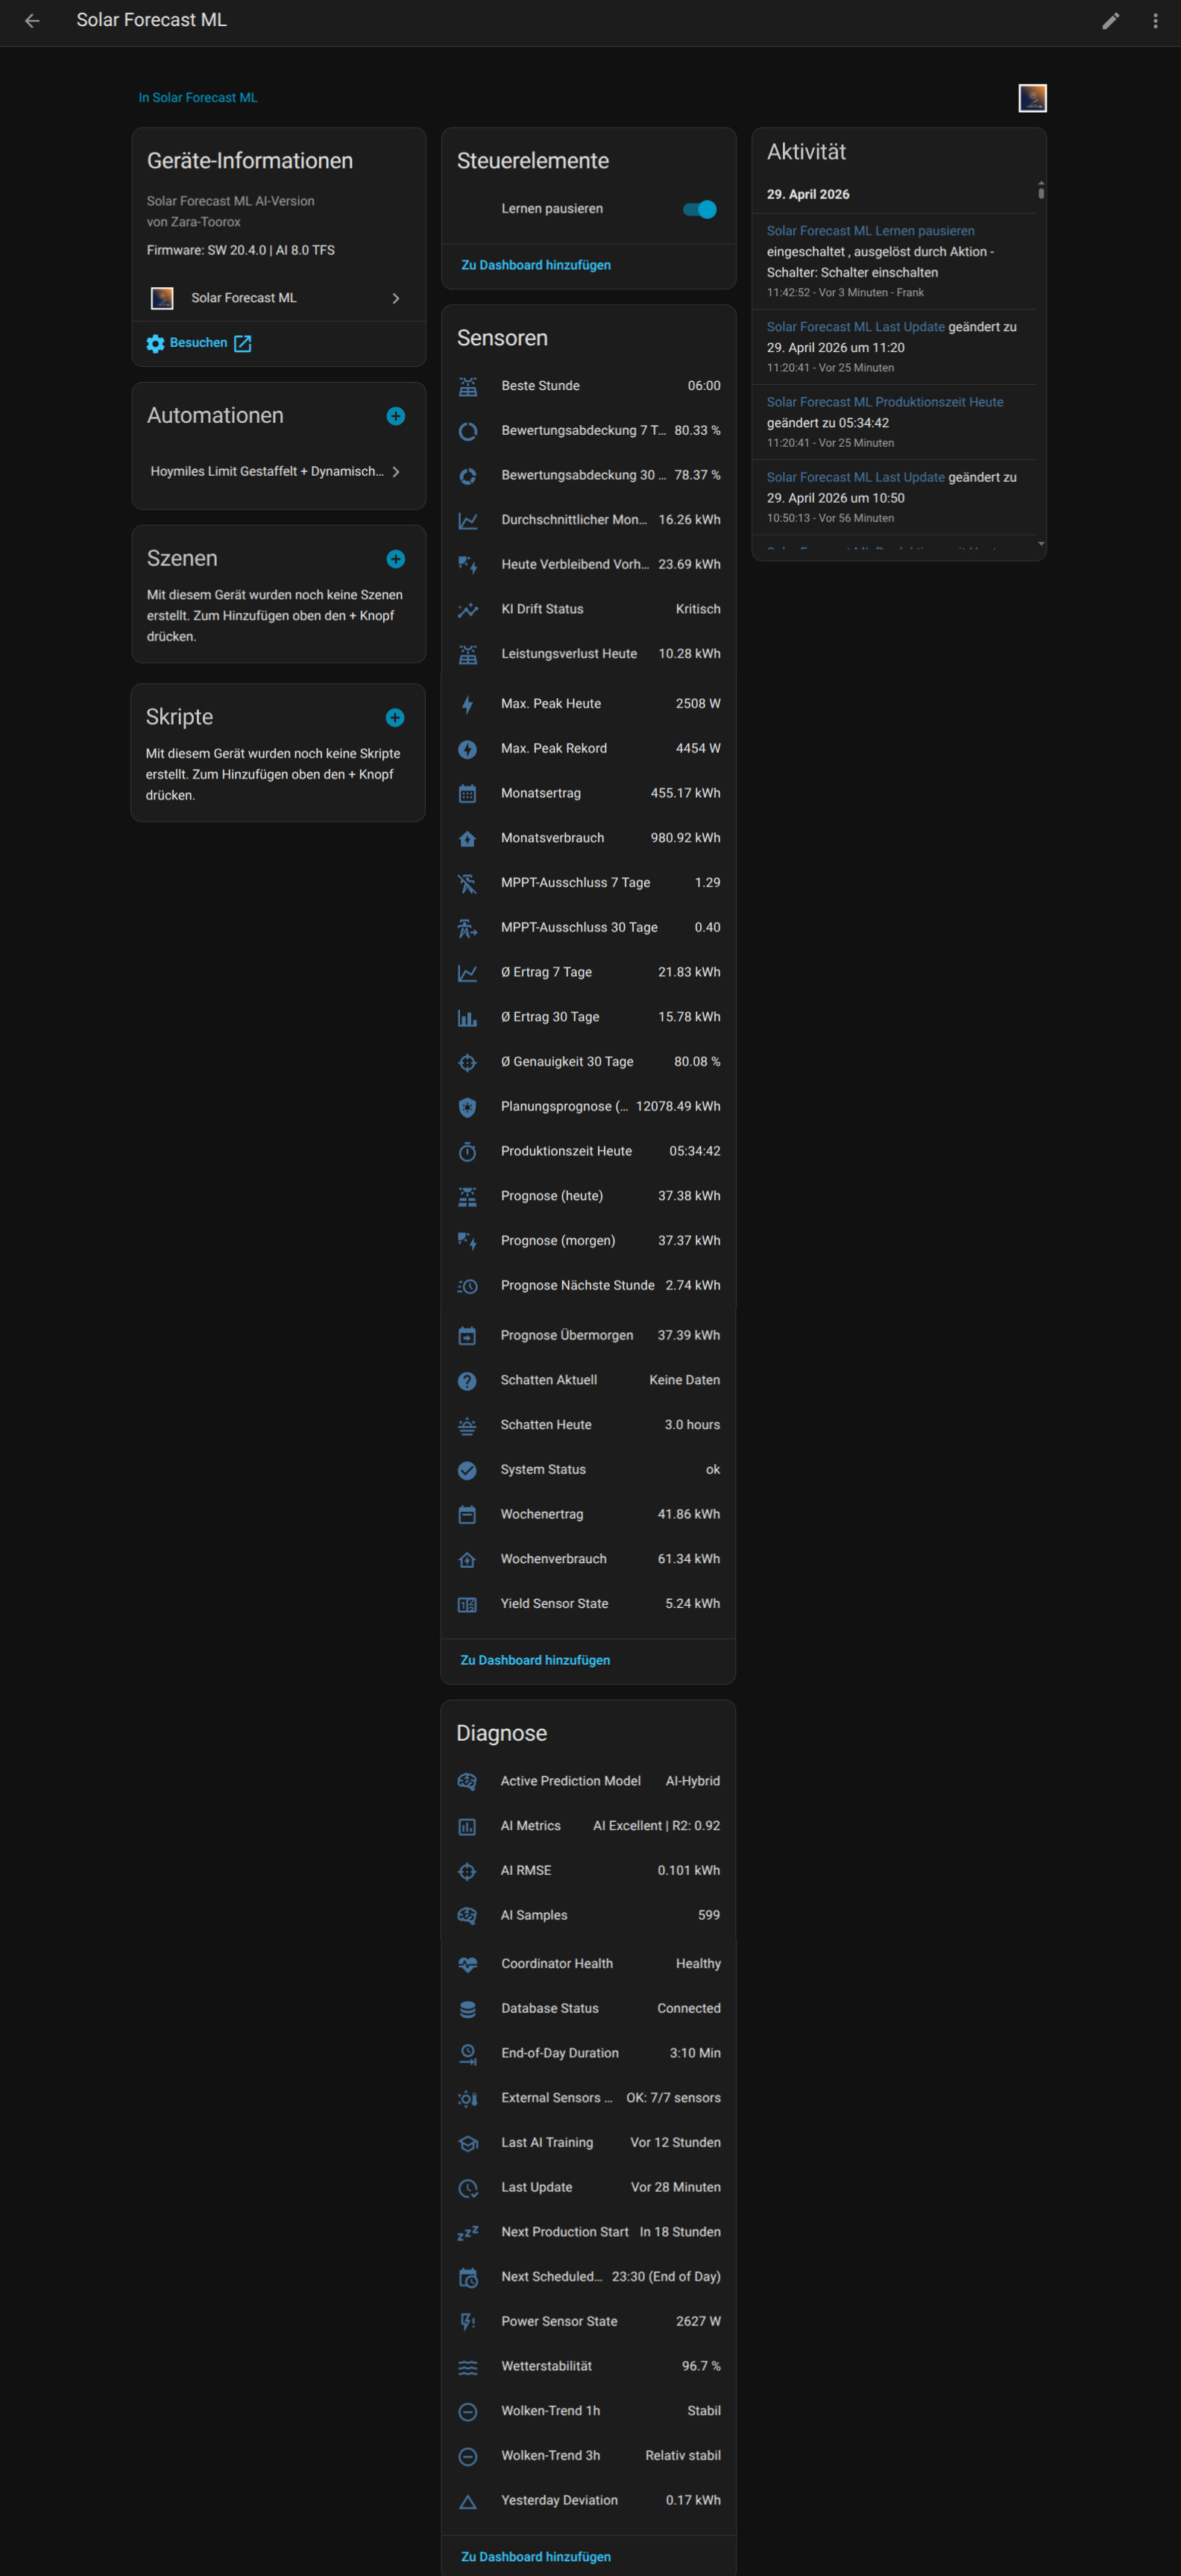Click Zu Dashboard hinzufügen under Steuerelemente

(536, 265)
